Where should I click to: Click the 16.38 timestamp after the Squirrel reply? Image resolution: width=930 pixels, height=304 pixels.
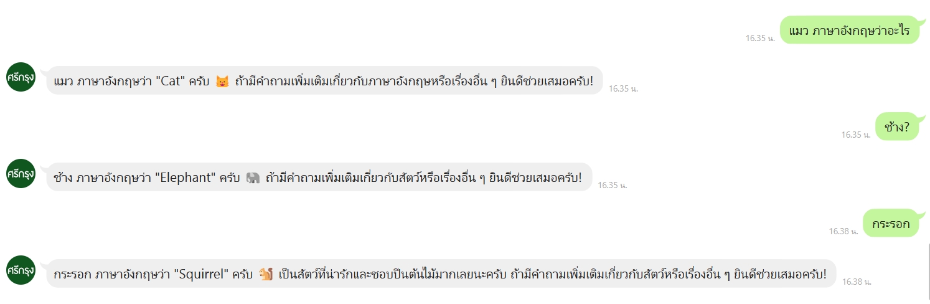pos(857,282)
